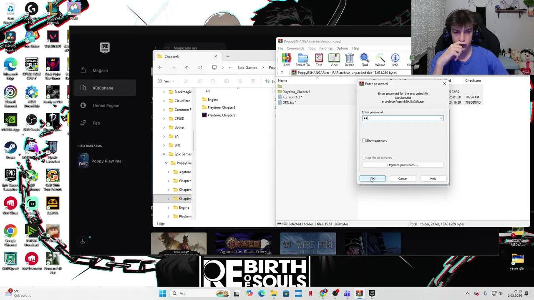Image resolution: width=534 pixels, height=300 pixels.
Task: Enable the Show password checkbox
Action: tap(364, 140)
